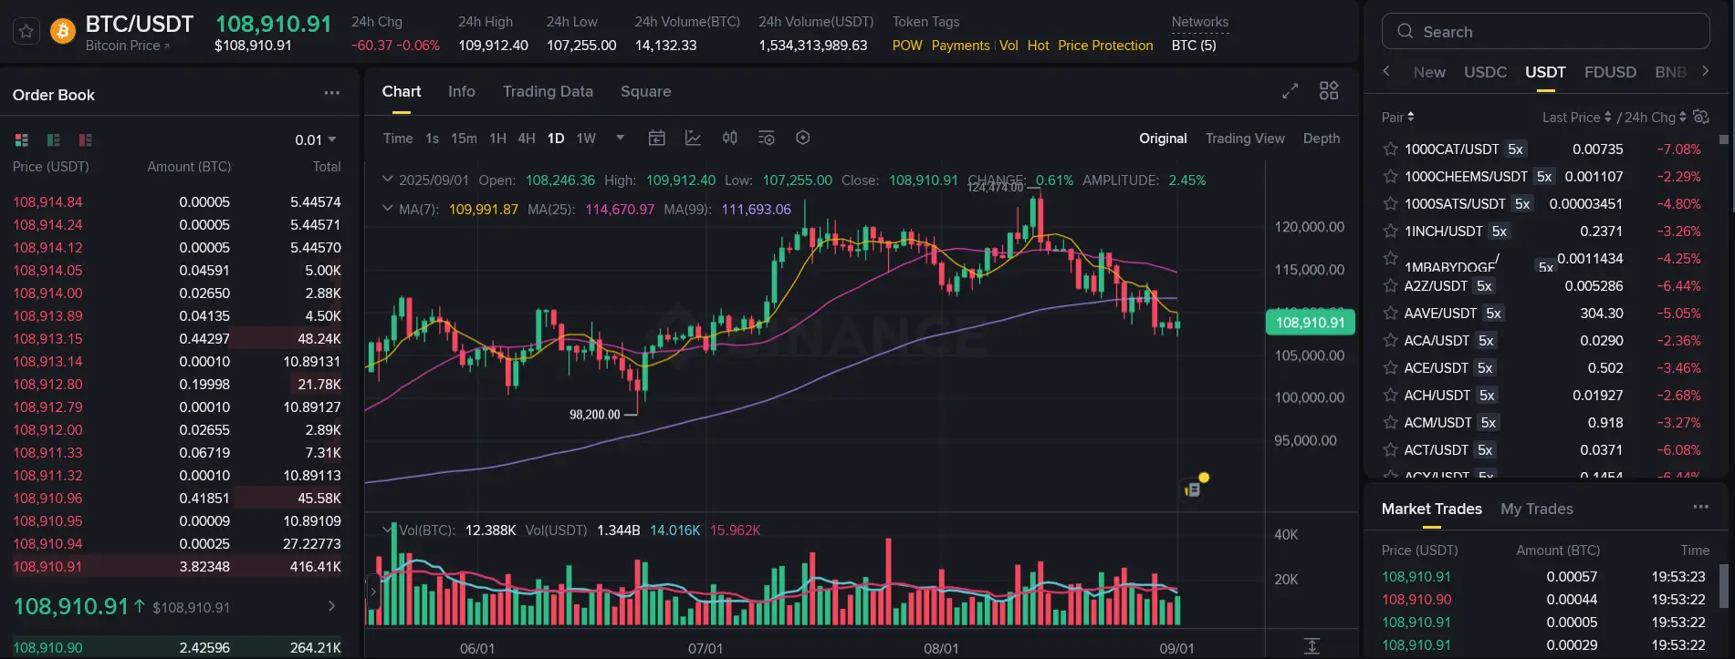Expand the chart to fullscreen
Viewport: 1735px width, 659px height.
click(x=1290, y=91)
